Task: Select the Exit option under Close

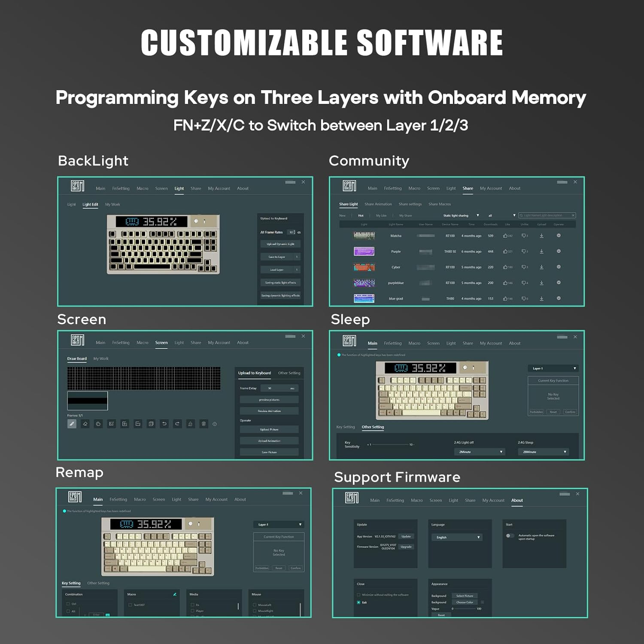Action: tap(358, 603)
